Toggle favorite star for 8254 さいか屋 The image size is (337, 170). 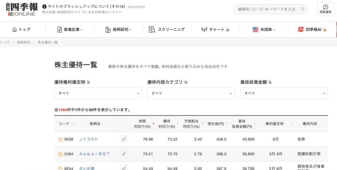[x=60, y=168]
